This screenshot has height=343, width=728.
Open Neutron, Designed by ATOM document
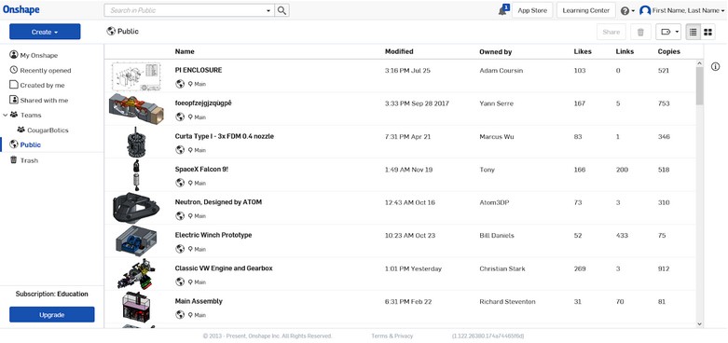(x=218, y=202)
